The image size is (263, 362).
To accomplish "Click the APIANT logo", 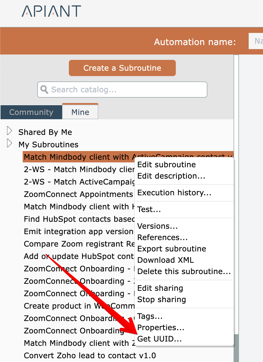I will coord(51,11).
